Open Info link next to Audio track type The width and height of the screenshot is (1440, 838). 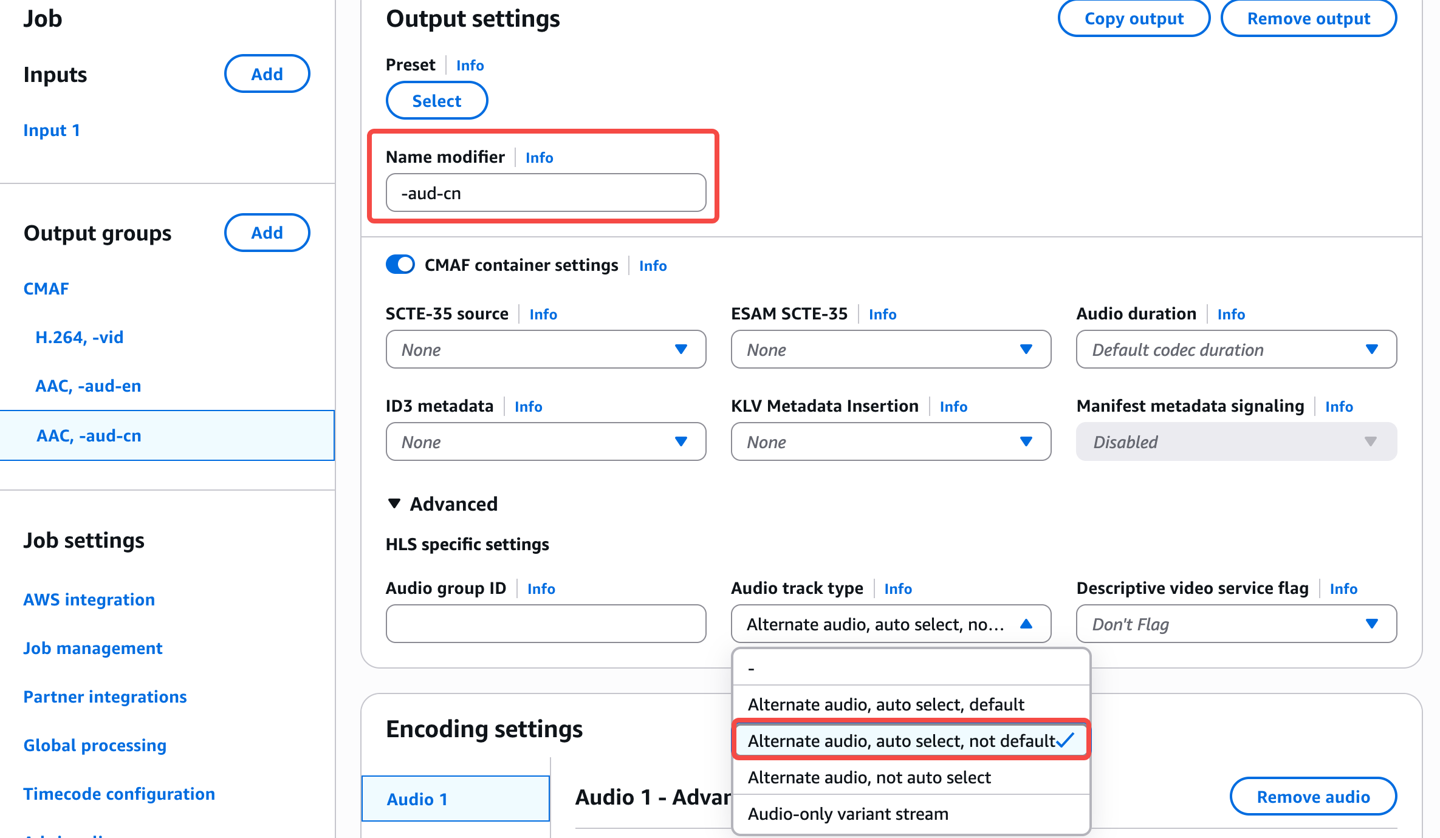(x=898, y=588)
